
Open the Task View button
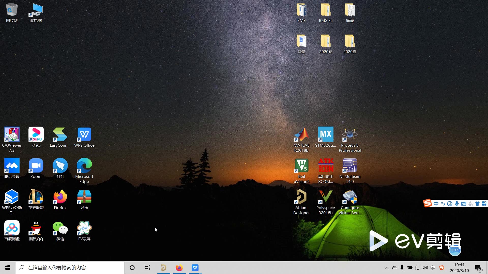click(147, 268)
